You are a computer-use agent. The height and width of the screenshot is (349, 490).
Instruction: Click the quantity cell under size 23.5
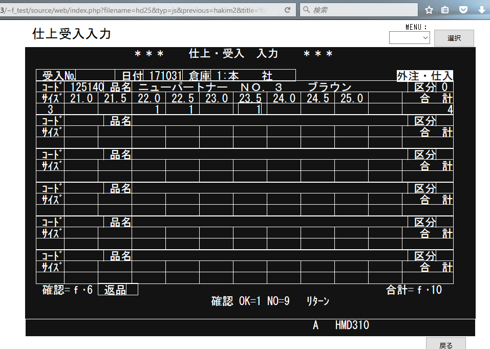click(x=250, y=109)
